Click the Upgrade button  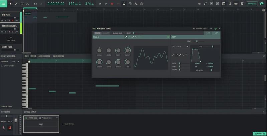[252, 4]
